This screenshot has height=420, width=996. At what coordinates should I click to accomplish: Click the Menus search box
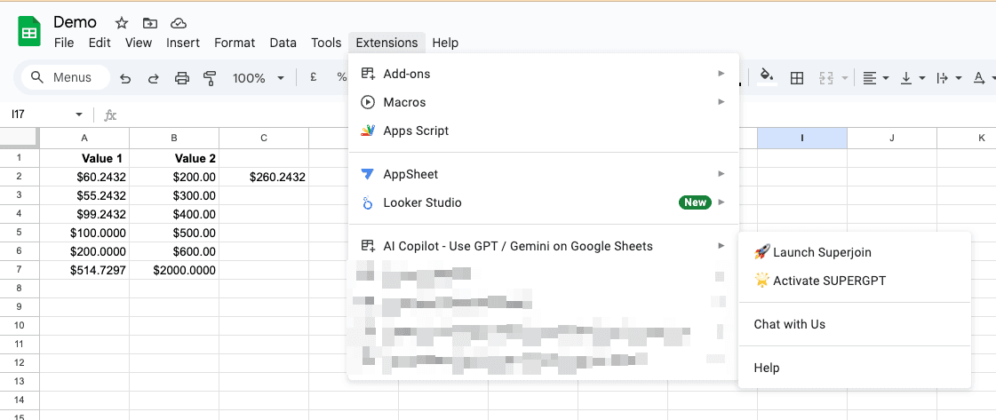click(66, 78)
